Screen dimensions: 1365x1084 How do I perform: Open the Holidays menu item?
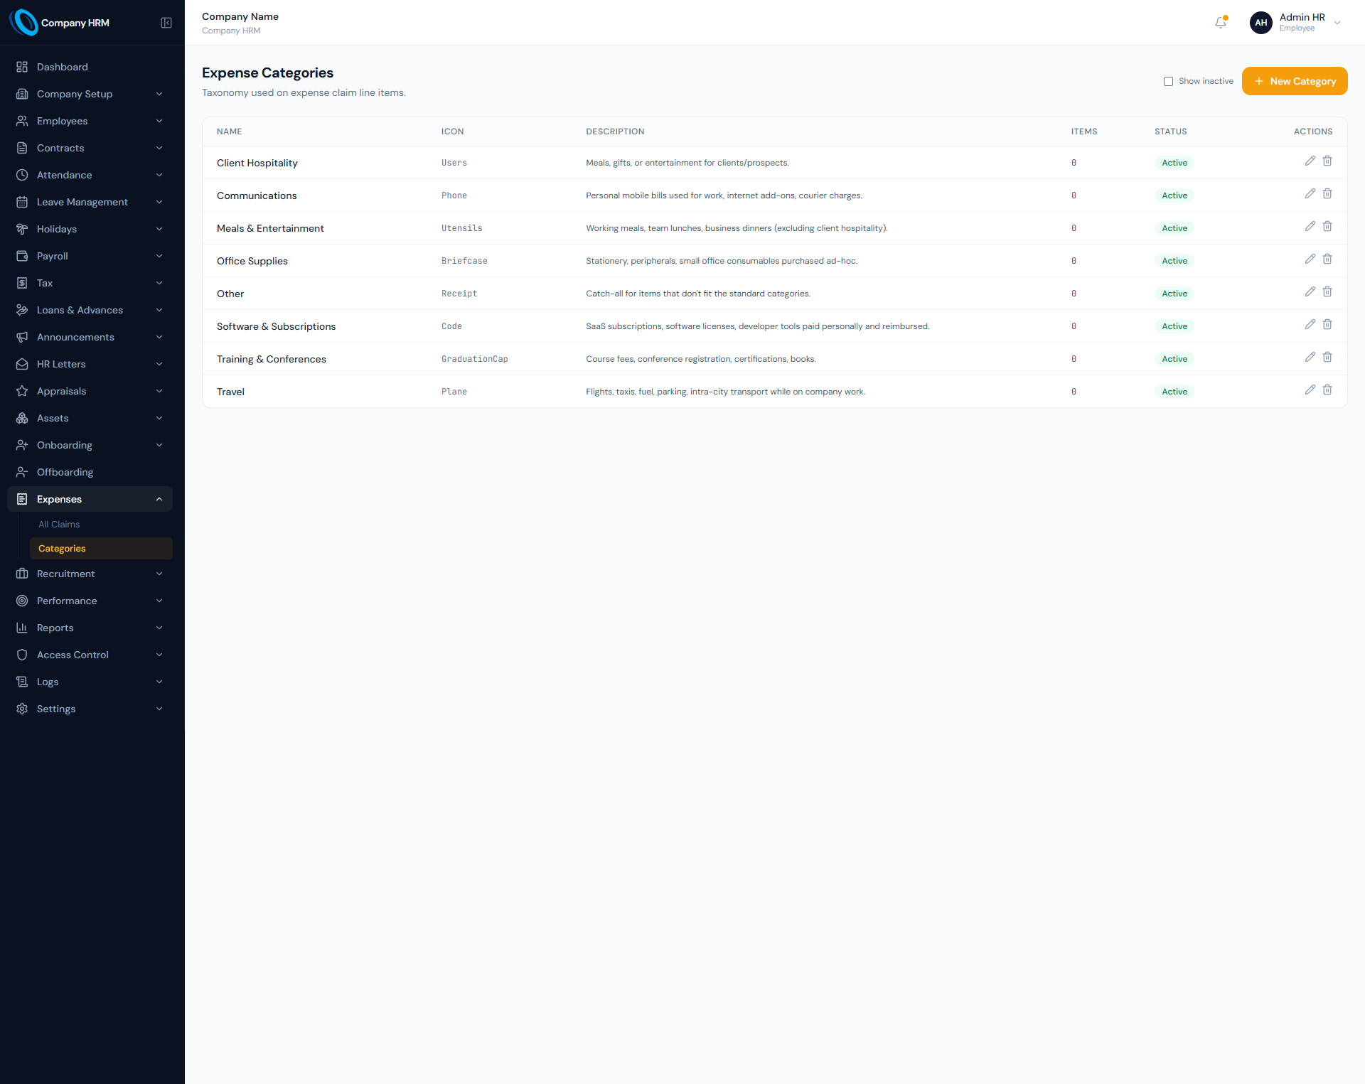tap(90, 229)
